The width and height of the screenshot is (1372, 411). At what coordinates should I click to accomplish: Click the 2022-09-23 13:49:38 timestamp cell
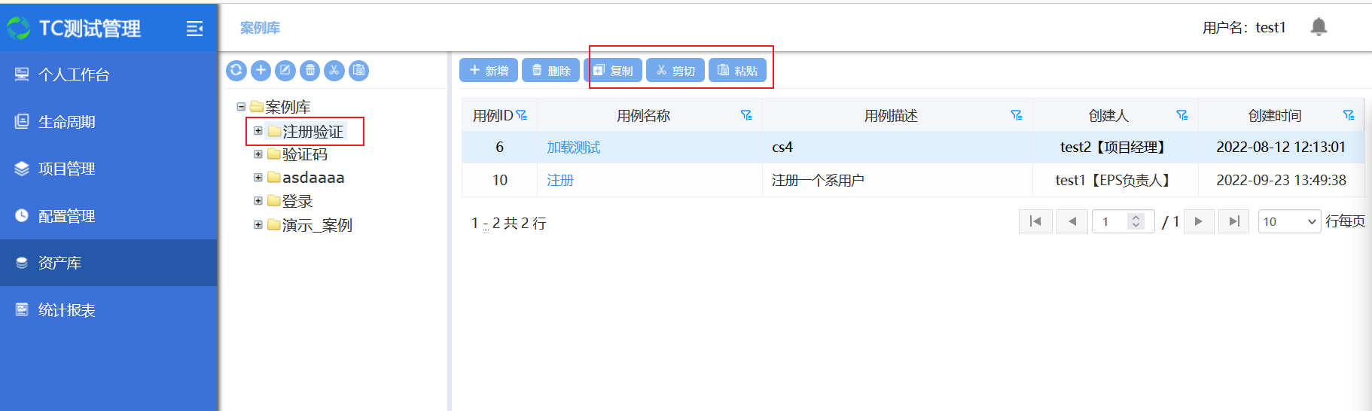click(1281, 181)
